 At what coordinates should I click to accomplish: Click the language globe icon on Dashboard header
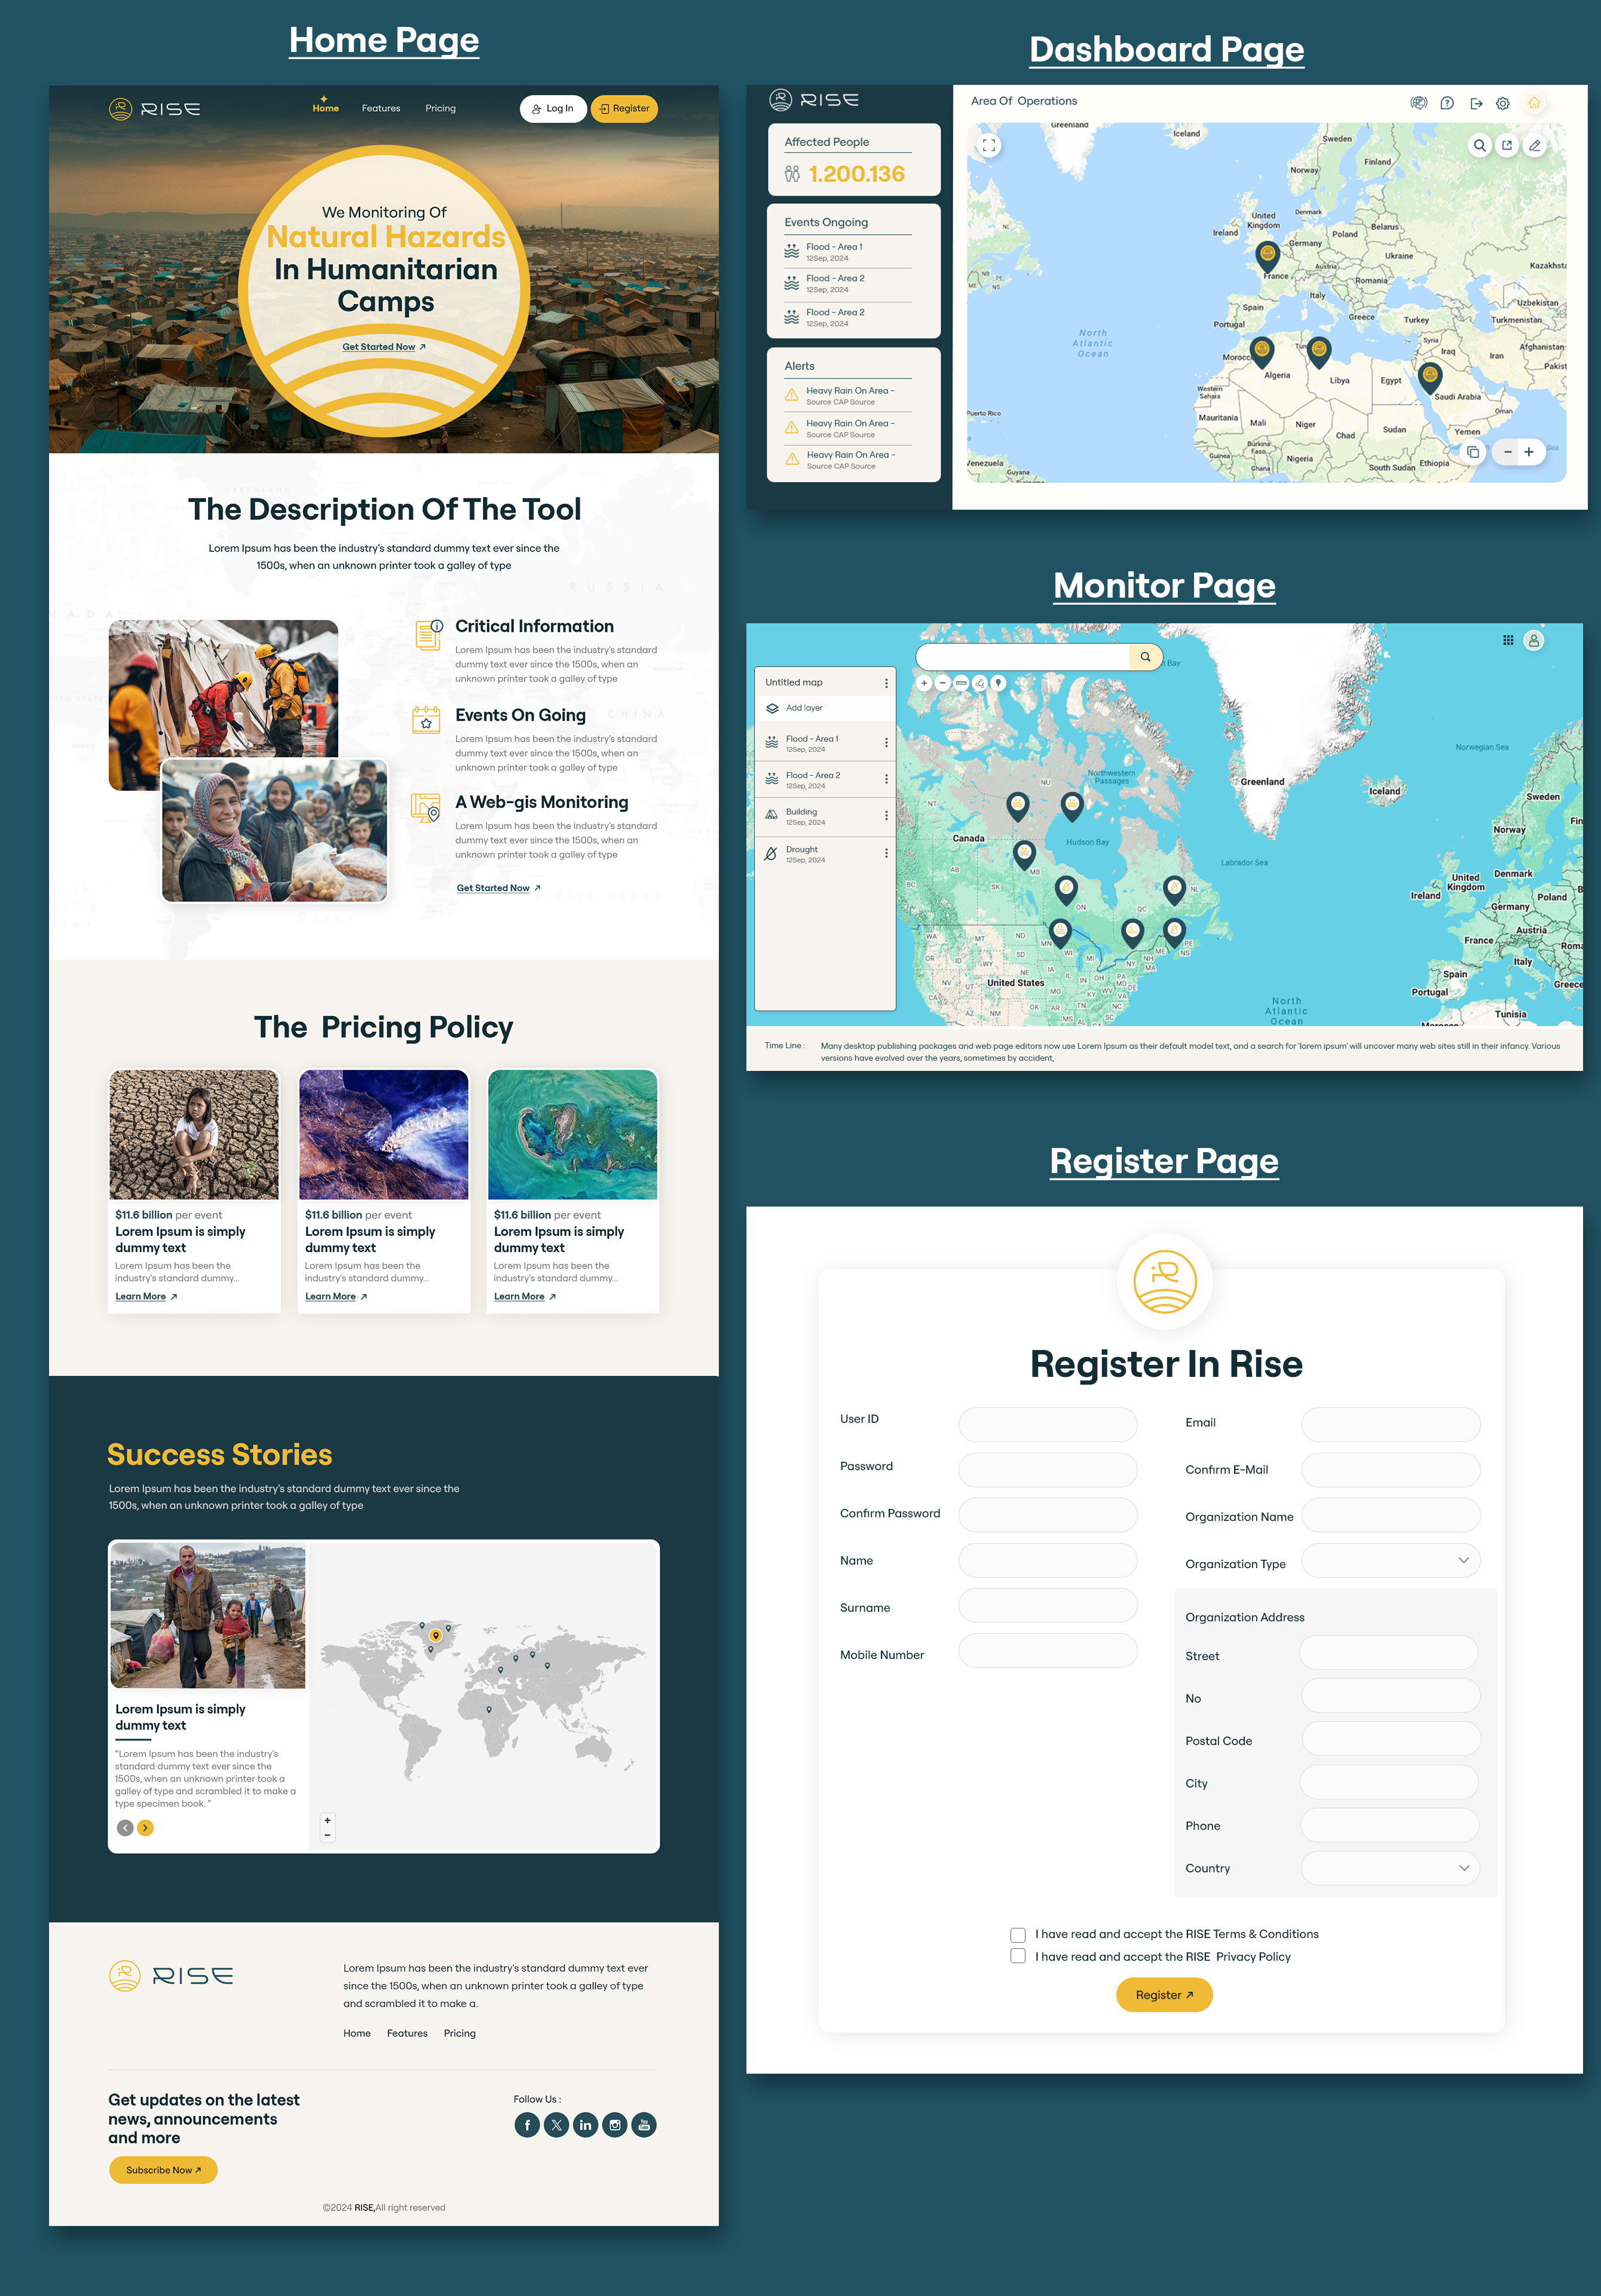click(1418, 103)
